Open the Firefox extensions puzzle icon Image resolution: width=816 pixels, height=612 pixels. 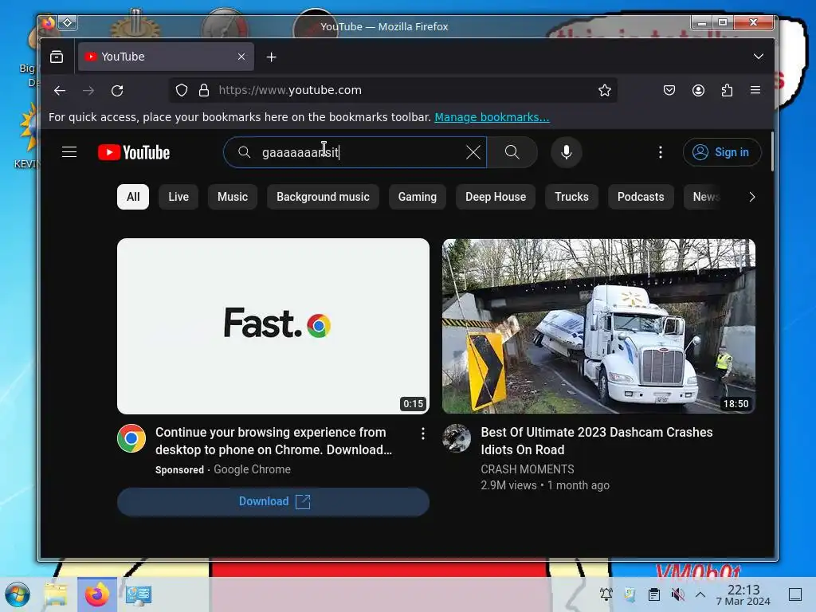pyautogui.click(x=727, y=91)
